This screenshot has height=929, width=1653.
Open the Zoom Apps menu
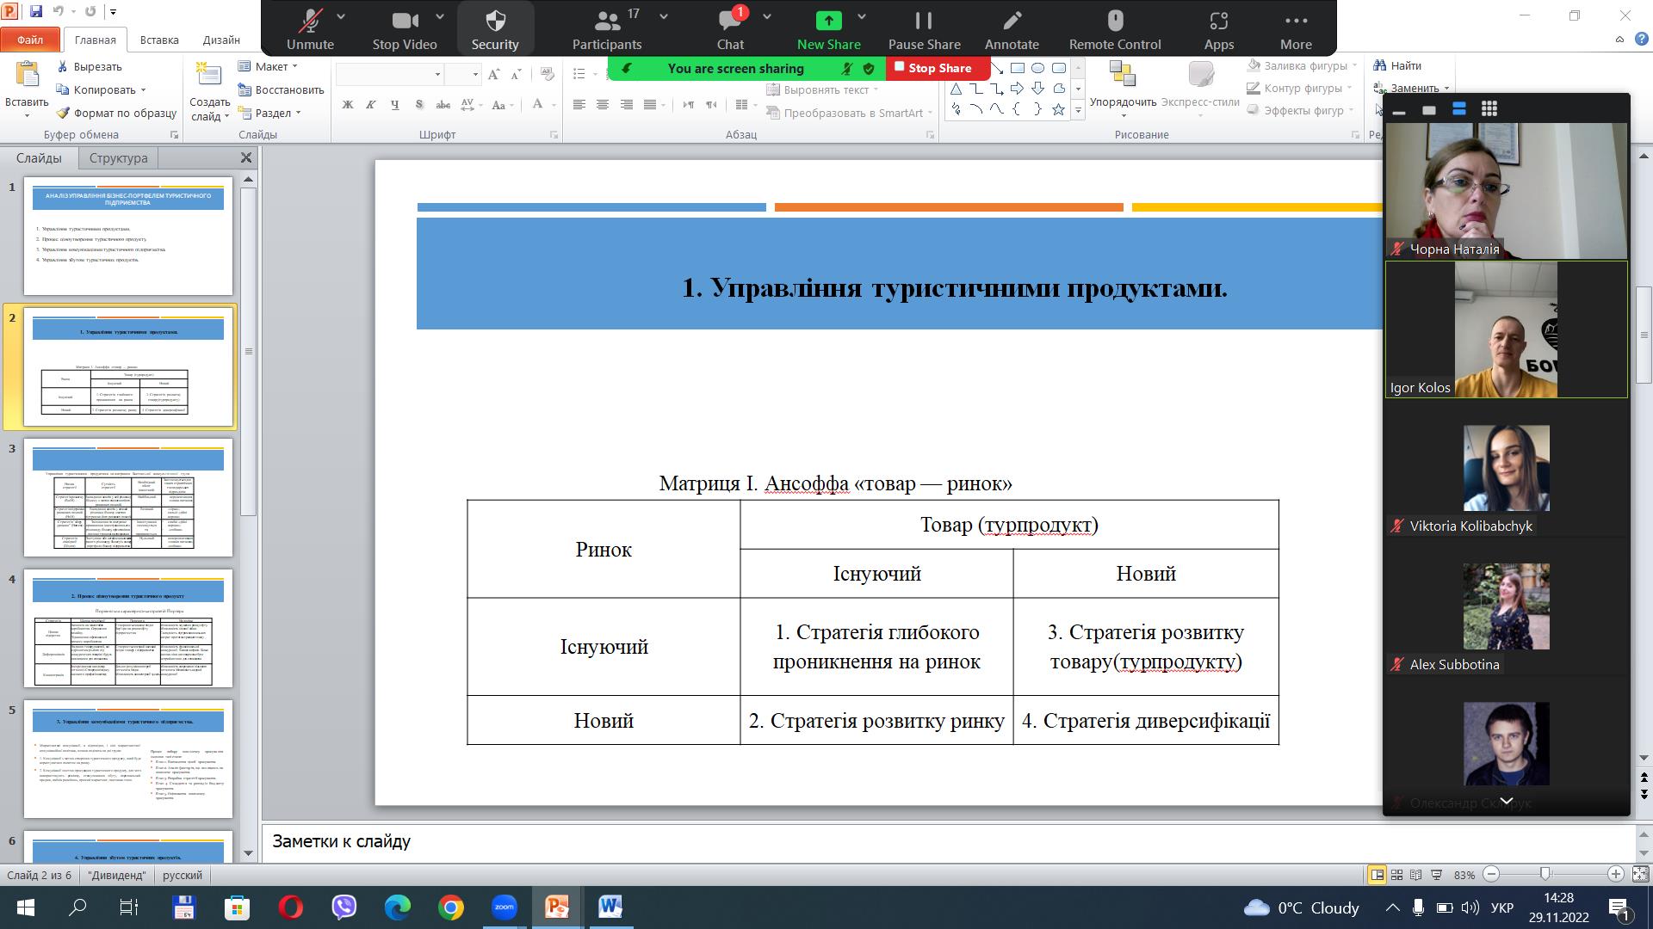(1218, 28)
